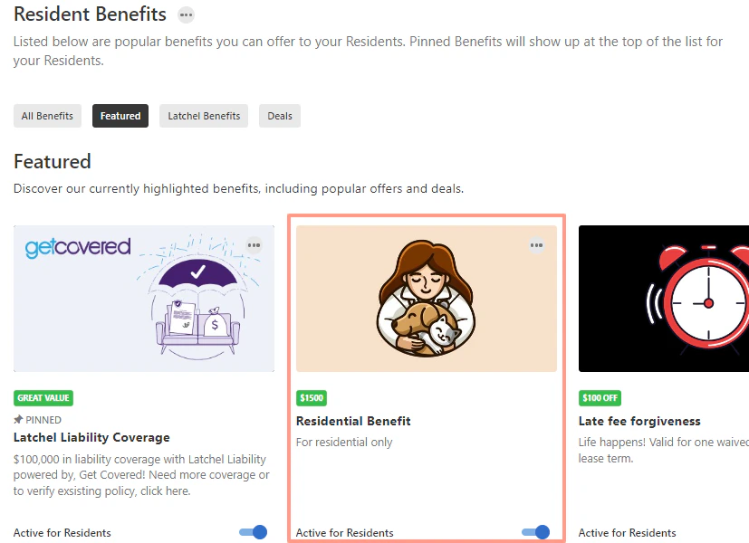Open the Latchel Benefits tab

click(204, 116)
